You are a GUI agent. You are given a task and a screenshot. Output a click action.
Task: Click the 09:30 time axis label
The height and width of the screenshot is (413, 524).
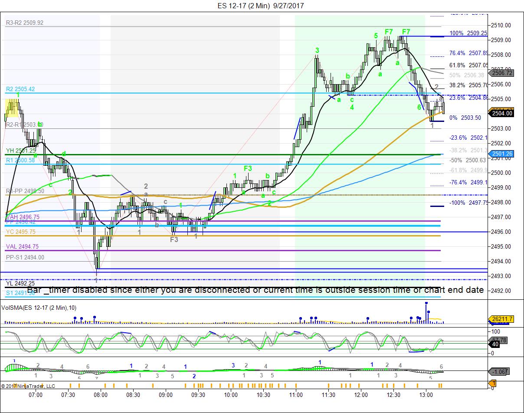point(198,395)
